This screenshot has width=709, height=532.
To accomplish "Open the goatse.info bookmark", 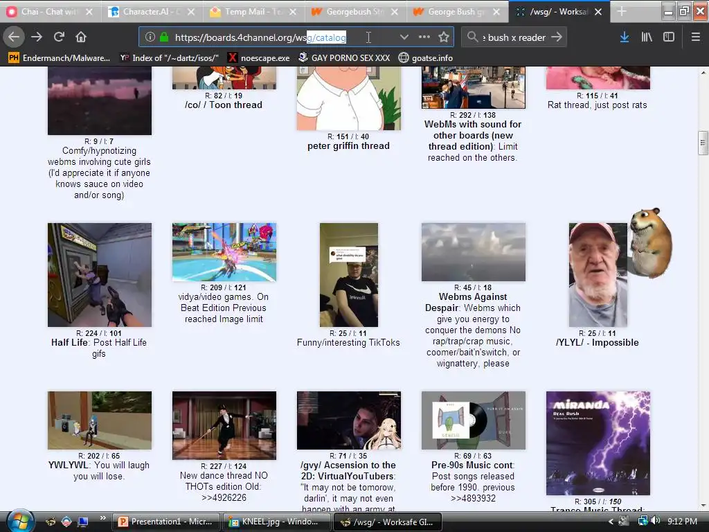I will coord(426,58).
